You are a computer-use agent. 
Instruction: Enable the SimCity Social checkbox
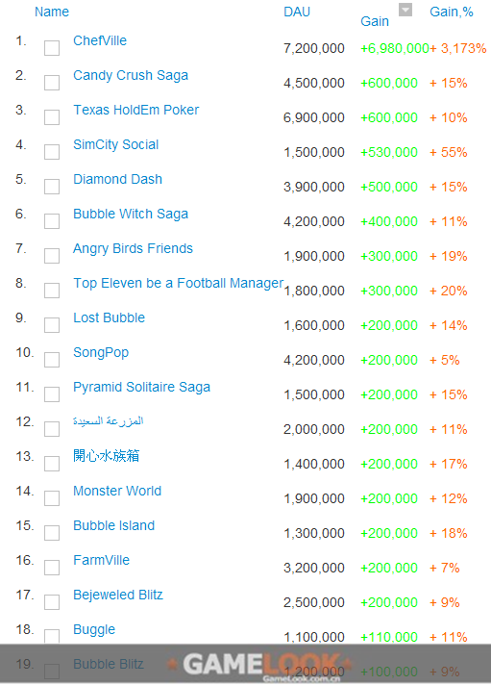point(52,152)
